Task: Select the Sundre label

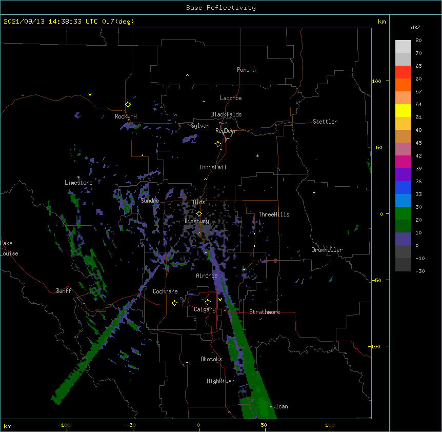Action: [150, 201]
